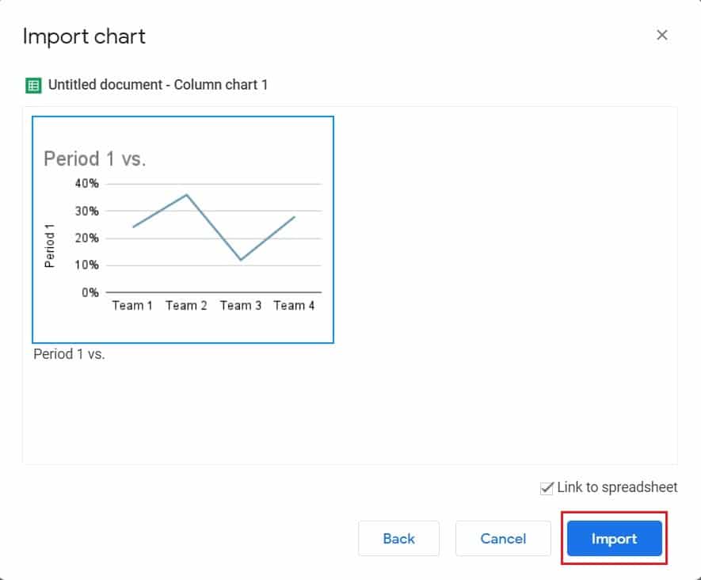Click the X icon to dismiss the dialog
701x580 pixels.
pos(662,35)
